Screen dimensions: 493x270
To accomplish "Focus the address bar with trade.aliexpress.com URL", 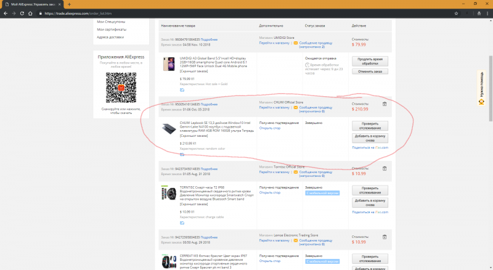I will pyautogui.click(x=245, y=14).
